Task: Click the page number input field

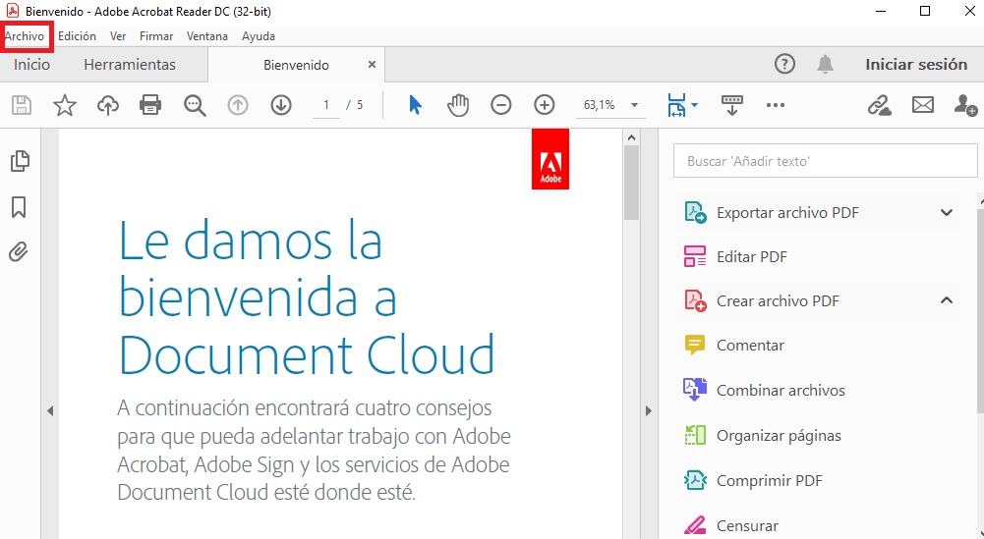Action: click(325, 105)
